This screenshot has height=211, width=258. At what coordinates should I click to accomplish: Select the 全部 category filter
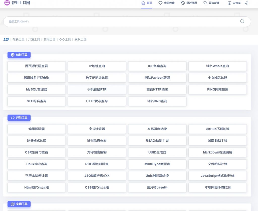click(6, 40)
